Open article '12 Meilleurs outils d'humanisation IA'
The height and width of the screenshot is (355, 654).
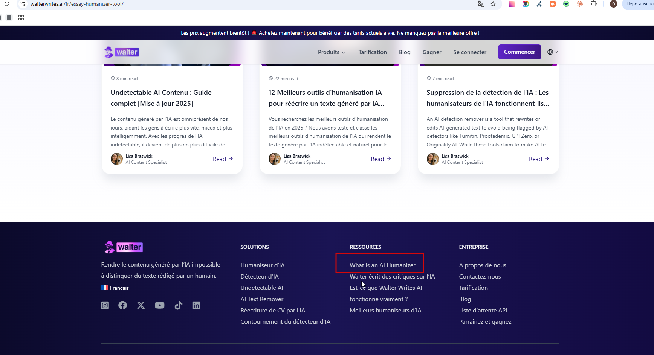coord(327,98)
